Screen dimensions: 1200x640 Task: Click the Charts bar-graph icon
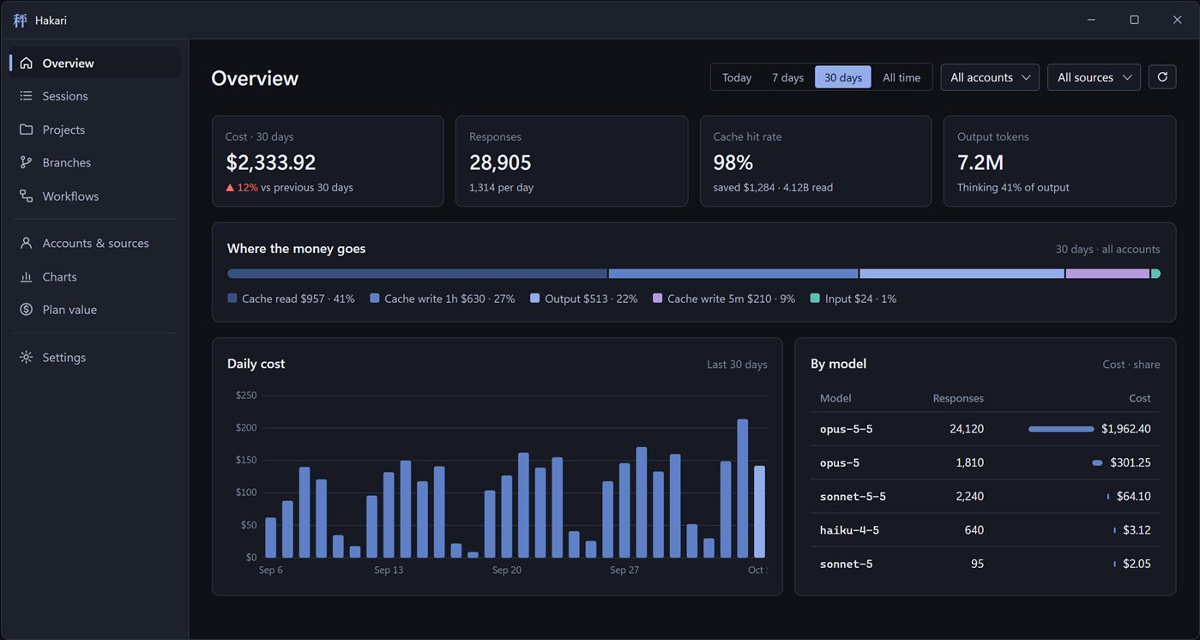click(x=27, y=276)
